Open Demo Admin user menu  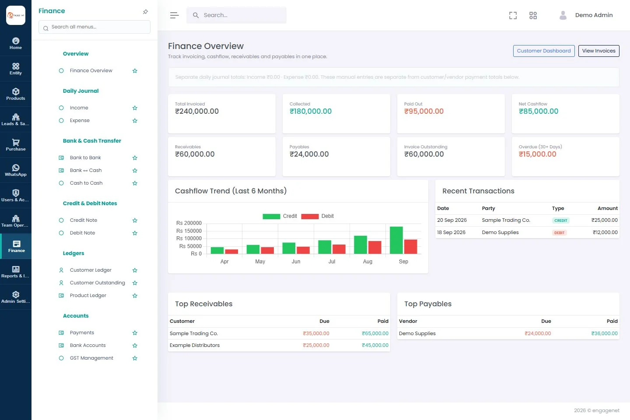point(586,15)
